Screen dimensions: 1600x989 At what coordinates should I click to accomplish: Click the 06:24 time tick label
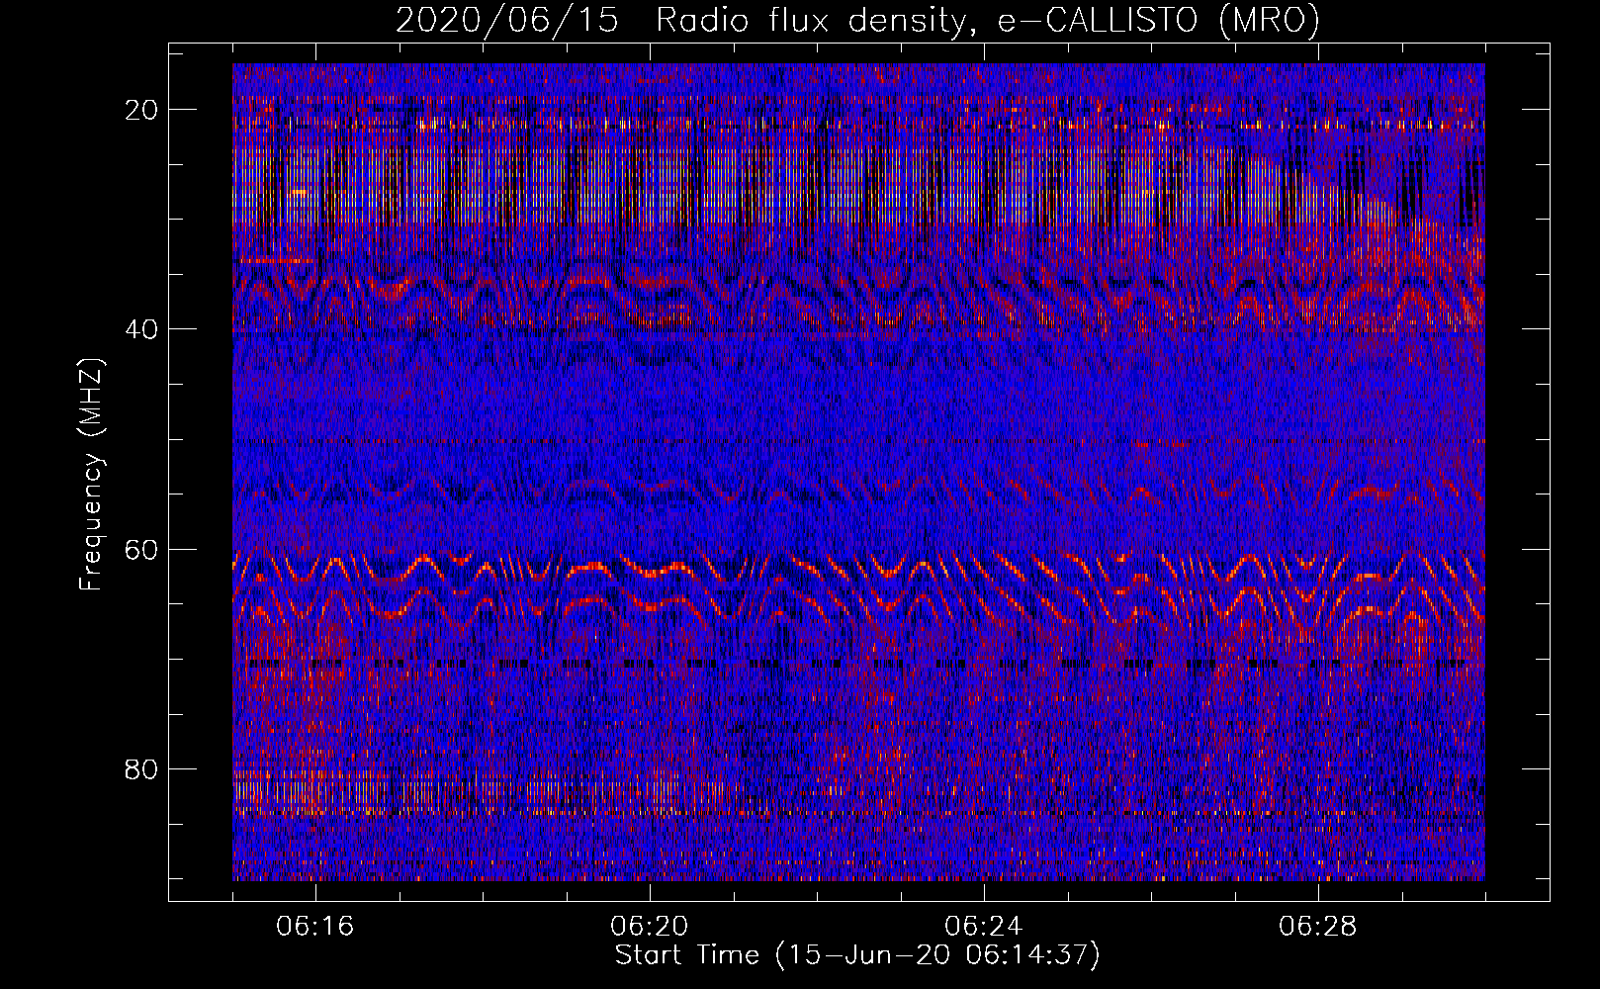point(984,927)
